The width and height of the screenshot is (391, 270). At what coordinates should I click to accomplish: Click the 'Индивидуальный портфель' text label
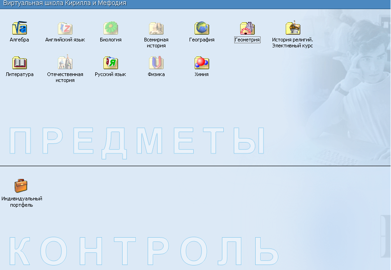coord(22,202)
